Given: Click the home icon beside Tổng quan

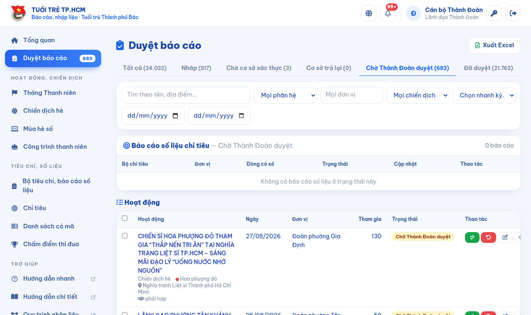Looking at the screenshot, I should (x=15, y=40).
